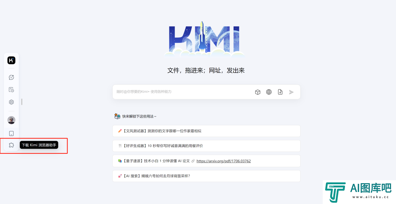This screenshot has width=396, height=204.
Task: Start a new chat via sidebar bubble icon
Action: point(11,77)
